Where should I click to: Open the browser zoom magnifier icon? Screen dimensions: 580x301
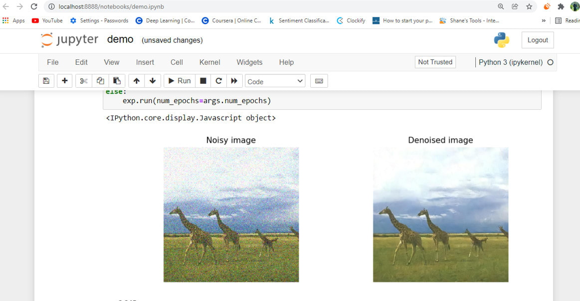[x=501, y=6]
